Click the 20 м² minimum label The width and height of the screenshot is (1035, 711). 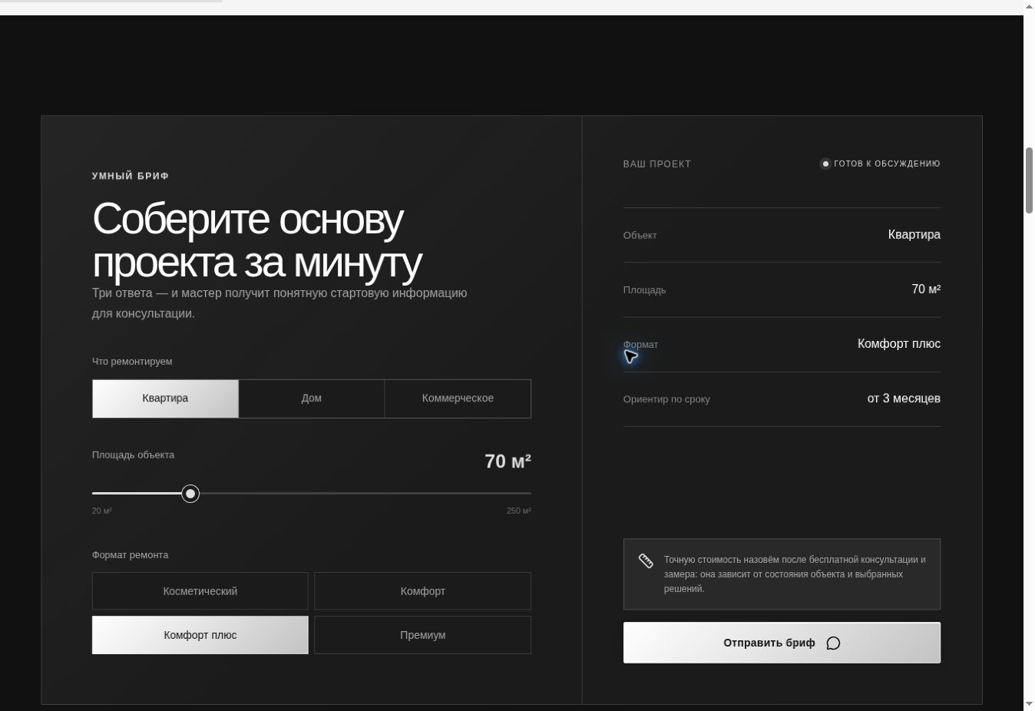point(102,511)
